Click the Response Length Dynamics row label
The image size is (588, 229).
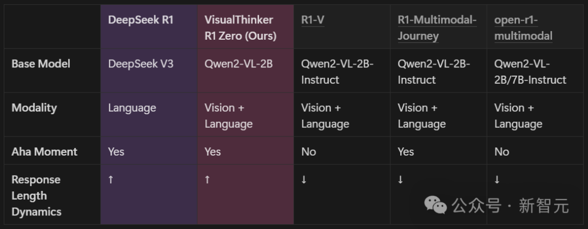point(36,196)
